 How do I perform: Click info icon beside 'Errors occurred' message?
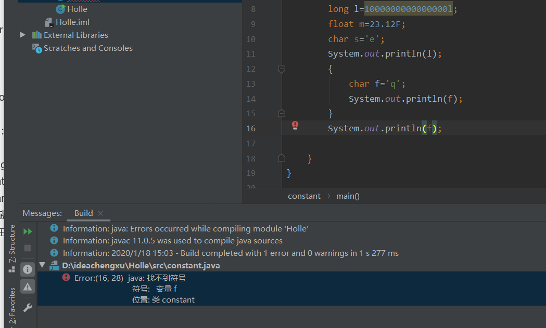click(x=54, y=228)
